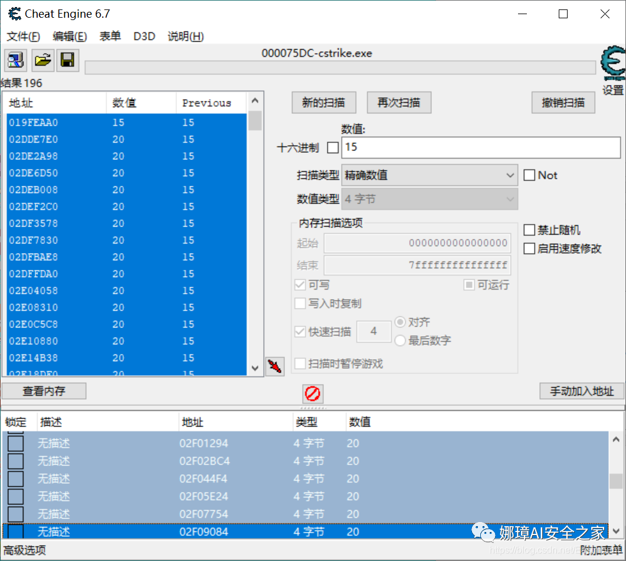
Task: Click the results list scroll down arrow
Action: pos(255,368)
